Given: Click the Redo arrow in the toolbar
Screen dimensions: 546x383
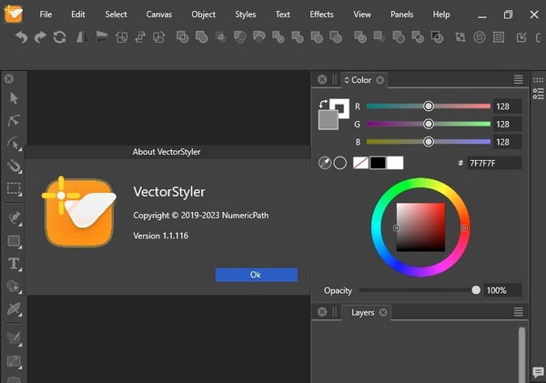Looking at the screenshot, I should click(40, 37).
